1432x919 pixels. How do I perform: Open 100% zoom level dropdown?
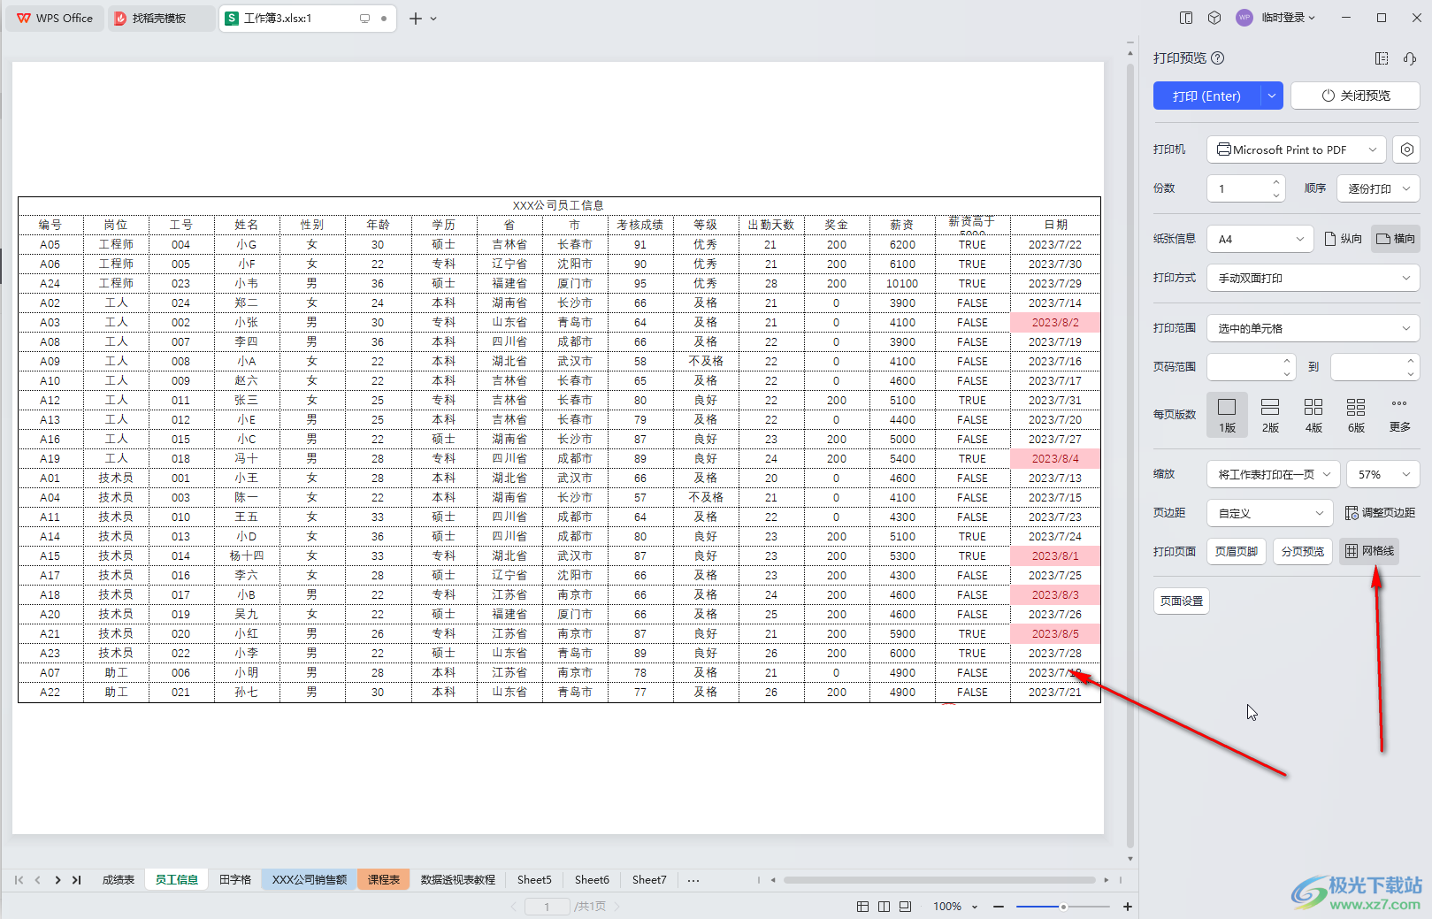(955, 907)
